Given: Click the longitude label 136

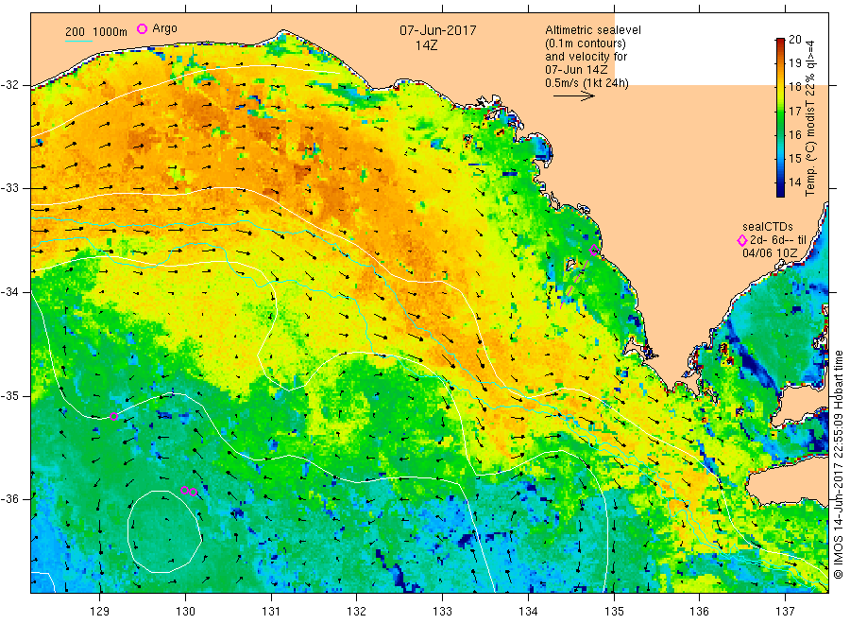Looking at the screenshot, I should pos(699,612).
